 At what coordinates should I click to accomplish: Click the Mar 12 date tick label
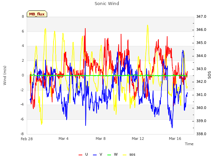[x=138, y=139]
